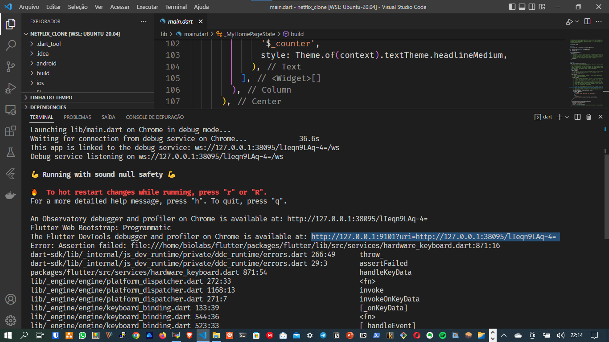
Task: Open the Seleção menu
Action: [x=78, y=7]
